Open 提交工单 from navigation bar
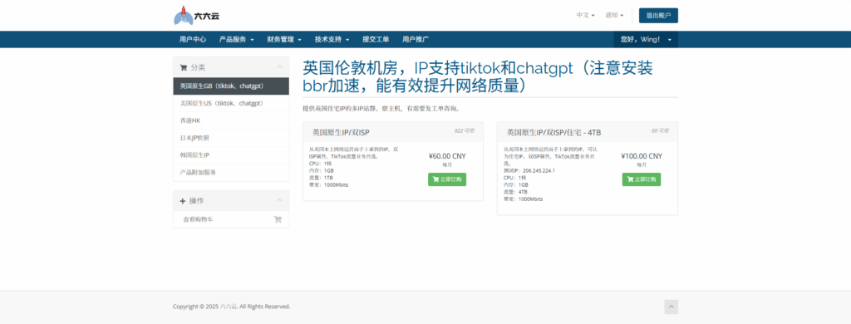851x324 pixels. click(376, 40)
